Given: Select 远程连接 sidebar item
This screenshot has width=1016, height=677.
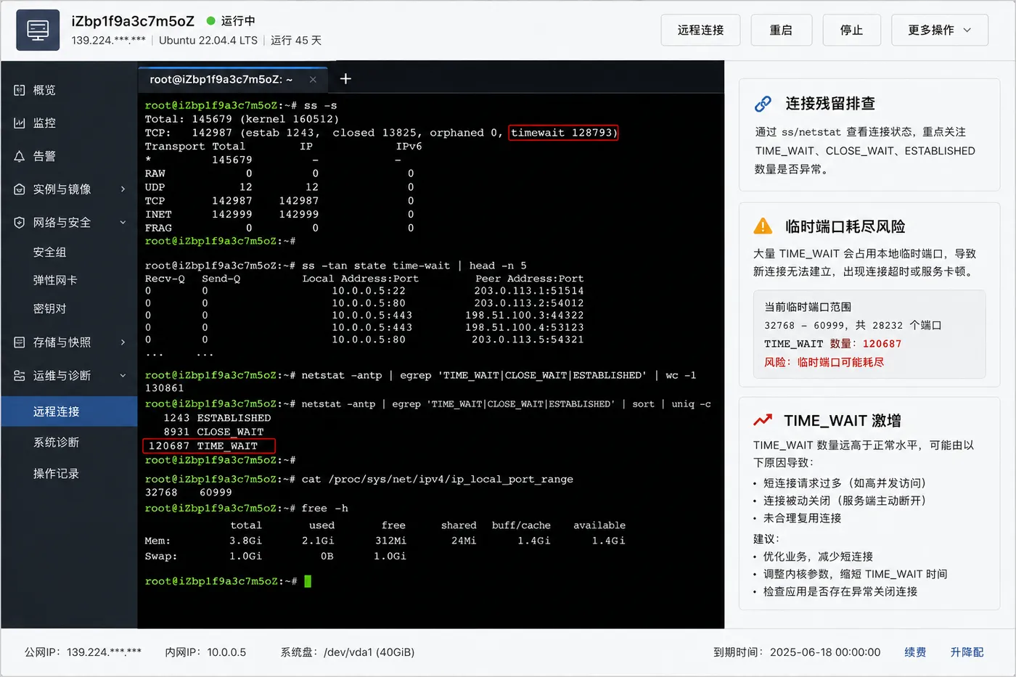Looking at the screenshot, I should 69,411.
